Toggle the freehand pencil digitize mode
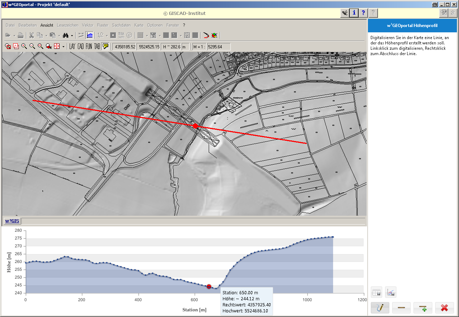 point(380,307)
